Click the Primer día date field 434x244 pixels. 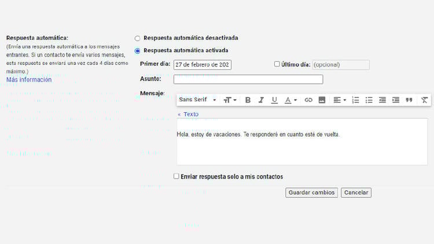coord(203,65)
